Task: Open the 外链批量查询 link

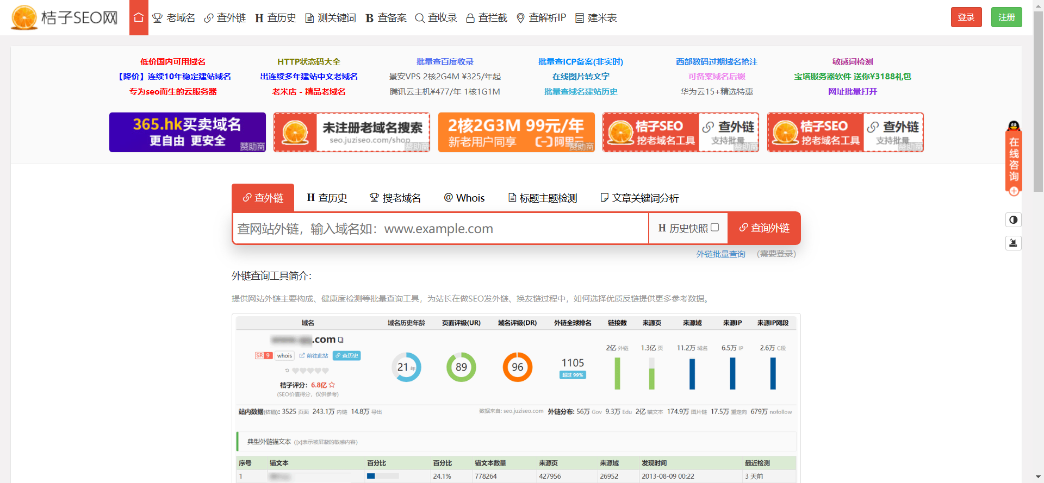Action: (720, 254)
